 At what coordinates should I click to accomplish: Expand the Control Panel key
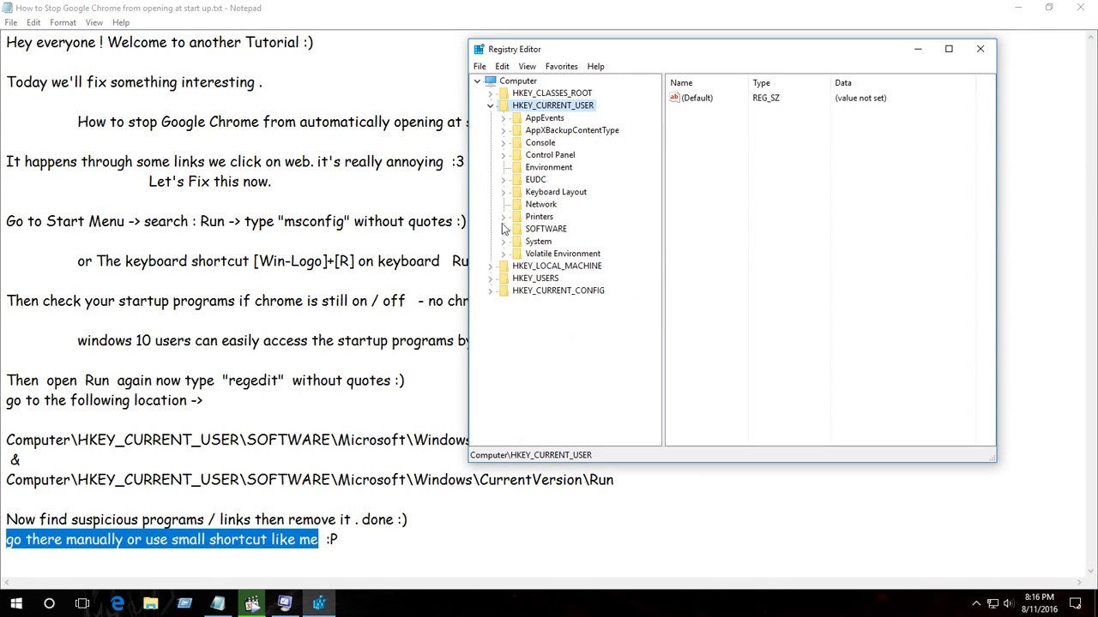click(x=504, y=155)
